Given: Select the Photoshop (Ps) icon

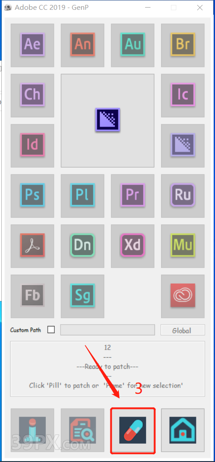Looking at the screenshot, I should click(x=32, y=196).
